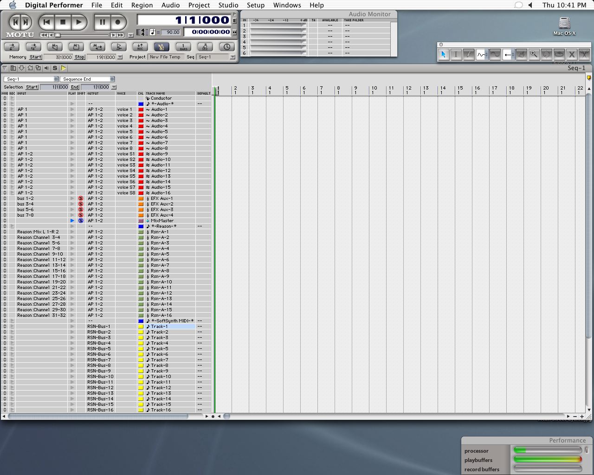This screenshot has height=475, width=594.
Task: Click the MixMaster track play-enable arrow
Action: pos(72,221)
